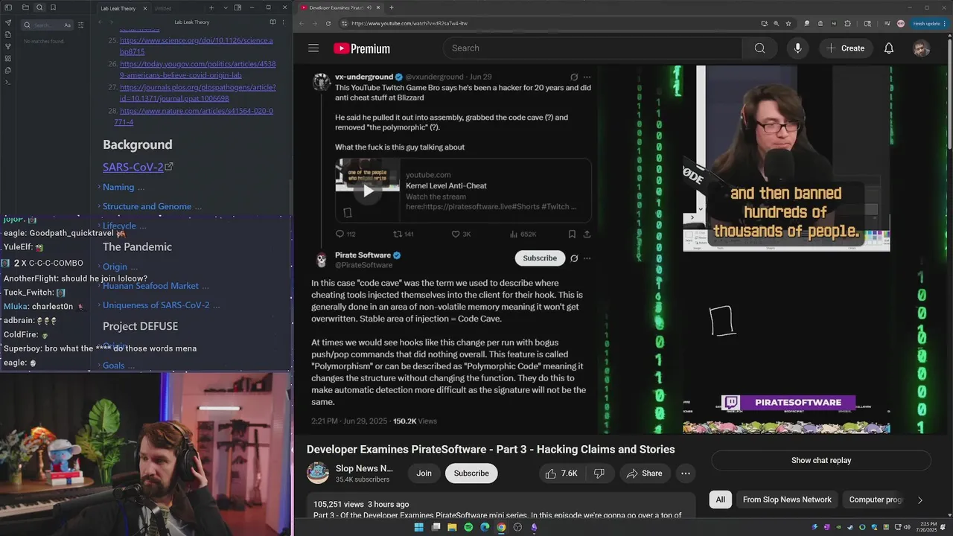The image size is (953, 536).
Task: Bookmark this page with star icon
Action: coord(788,23)
